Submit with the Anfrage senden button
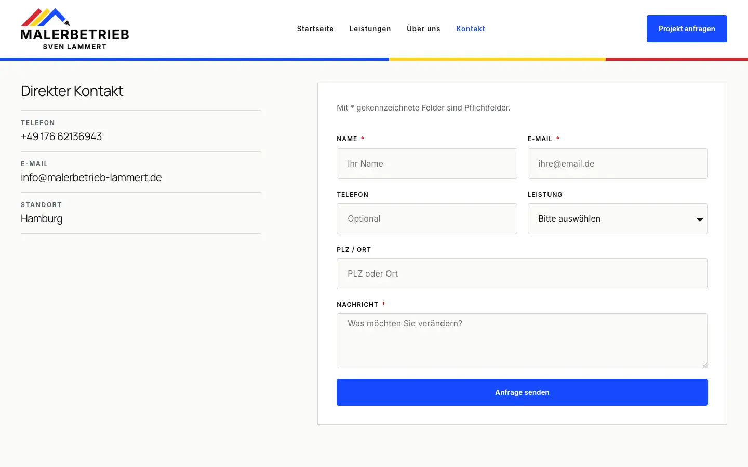748x467 pixels. click(522, 392)
